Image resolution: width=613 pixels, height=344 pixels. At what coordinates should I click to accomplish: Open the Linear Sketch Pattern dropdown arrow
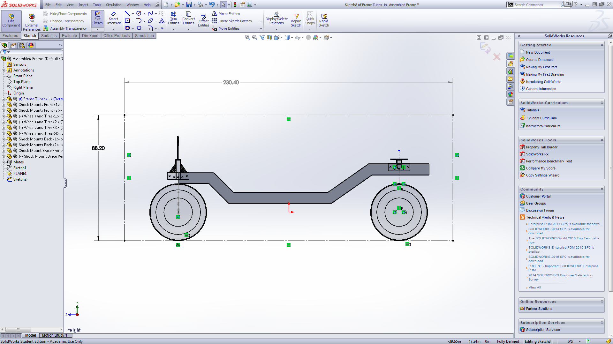pos(261,21)
